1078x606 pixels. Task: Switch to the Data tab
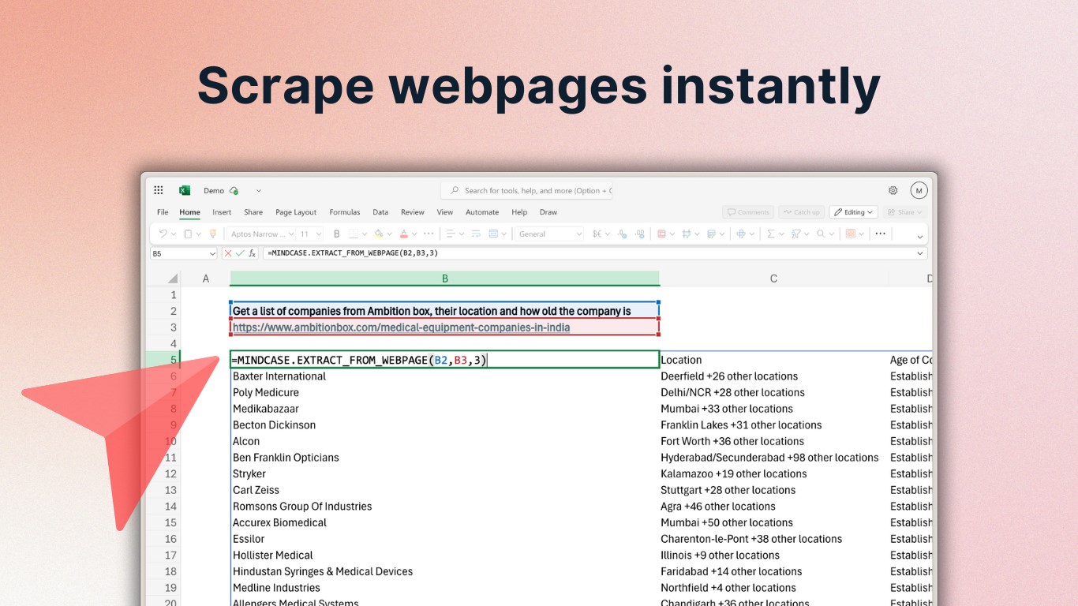[x=380, y=212]
